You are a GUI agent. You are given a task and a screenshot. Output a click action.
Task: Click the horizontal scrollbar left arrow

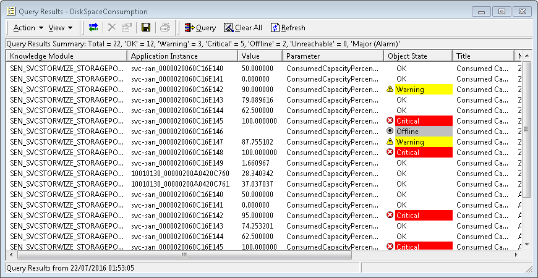tap(11, 255)
